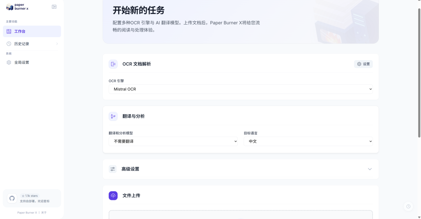Click the GitHub icon in sidebar
This screenshot has width=421, height=219.
coord(12,198)
